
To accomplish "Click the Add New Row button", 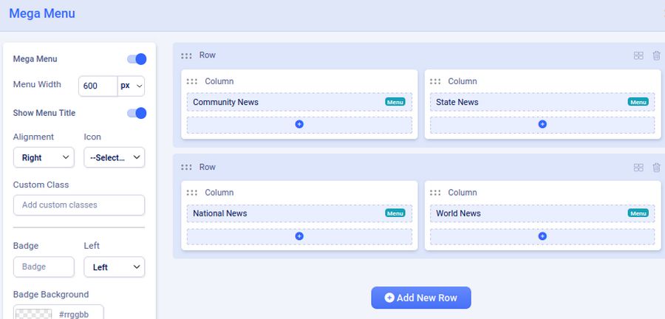I will (420, 298).
